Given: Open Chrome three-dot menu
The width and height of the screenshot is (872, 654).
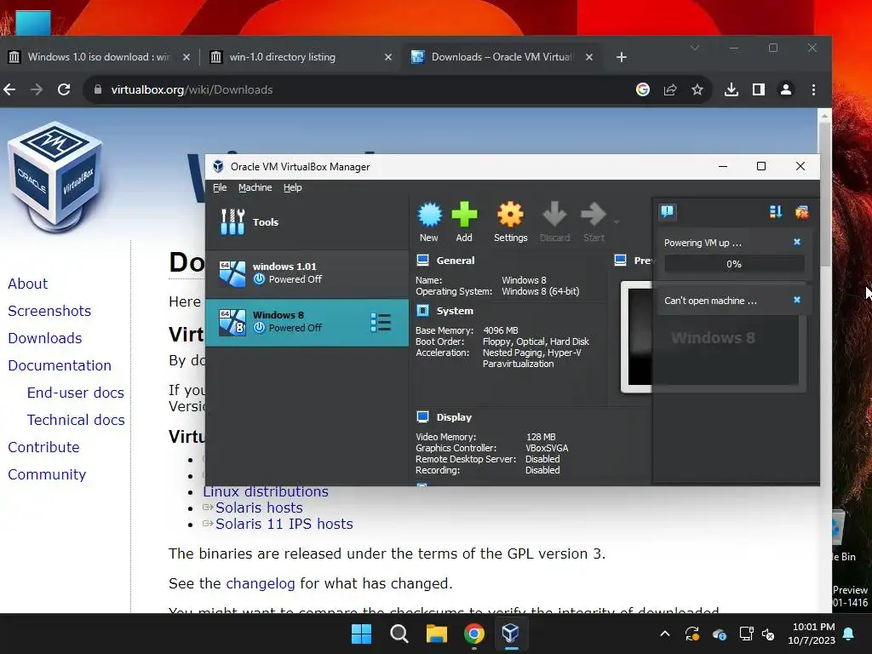Looking at the screenshot, I should [x=813, y=89].
